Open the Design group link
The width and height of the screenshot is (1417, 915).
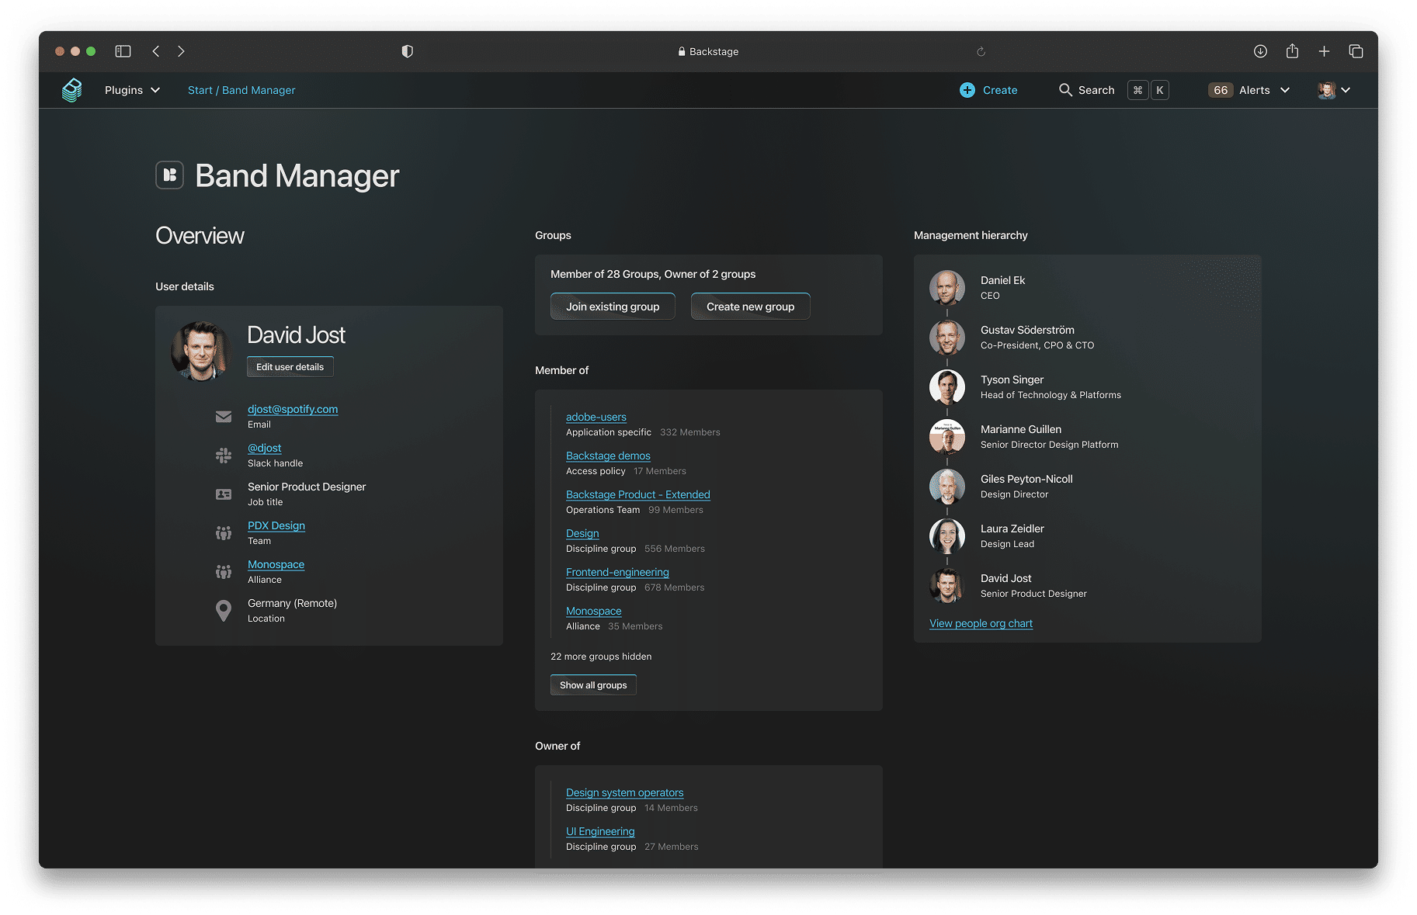point(582,533)
